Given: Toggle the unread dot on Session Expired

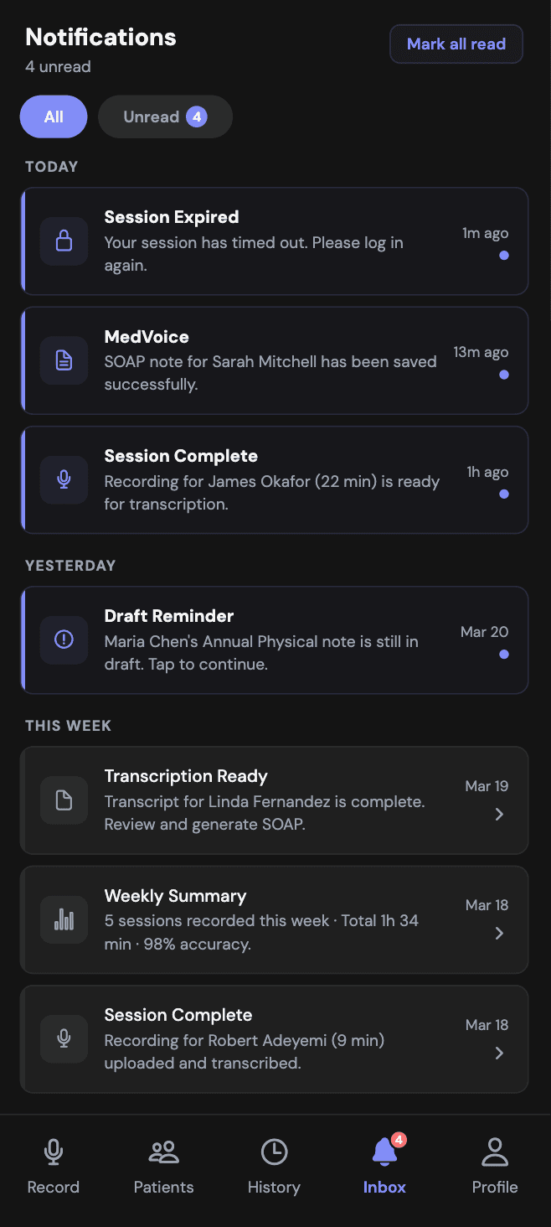Looking at the screenshot, I should 504,255.
